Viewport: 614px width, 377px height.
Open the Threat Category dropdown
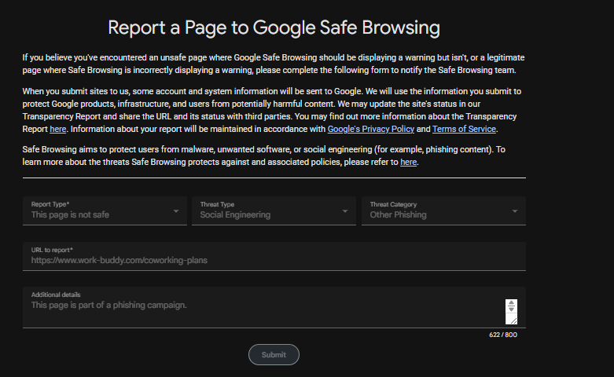coord(443,210)
